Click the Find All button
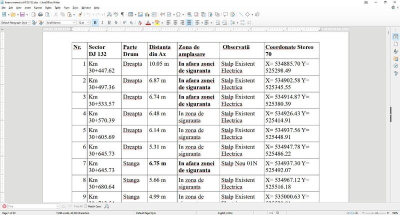The width and height of the screenshot is (400, 215). coord(76,206)
